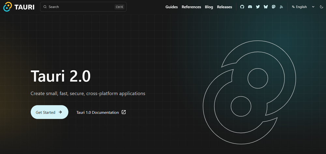Open the Guides menu item
This screenshot has height=154, width=326.
click(171, 7)
